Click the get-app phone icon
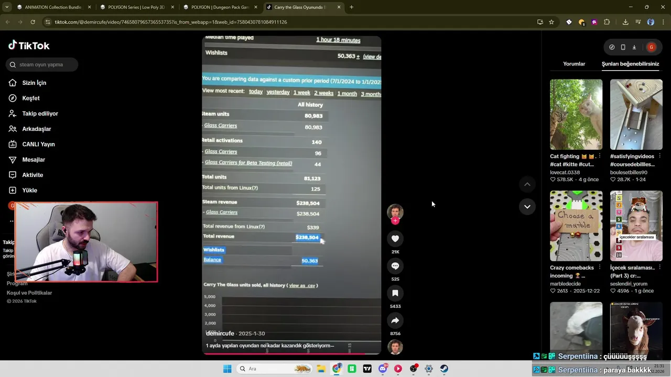Screen dimensions: 671x377 click(623, 47)
